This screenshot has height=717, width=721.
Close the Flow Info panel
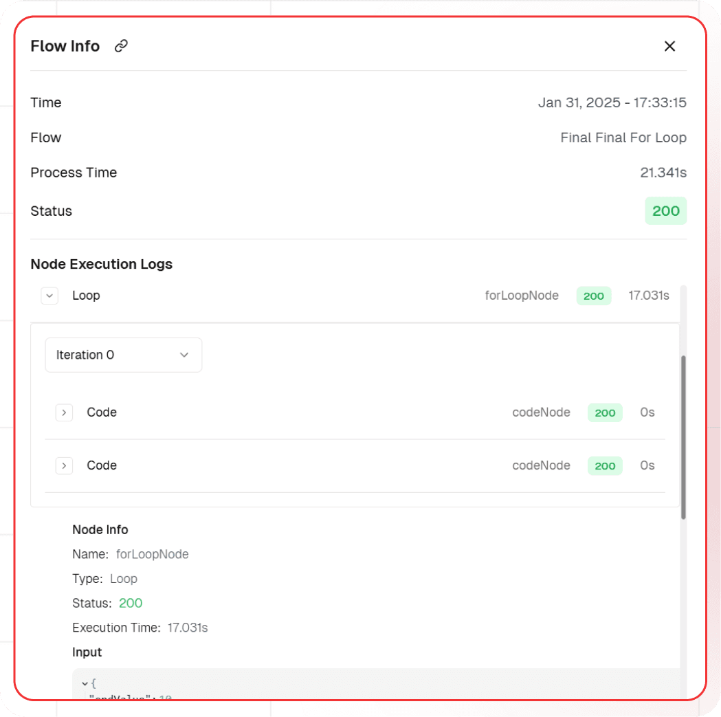point(669,46)
